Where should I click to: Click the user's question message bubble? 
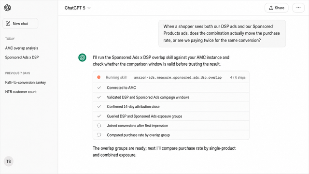(x=222, y=33)
